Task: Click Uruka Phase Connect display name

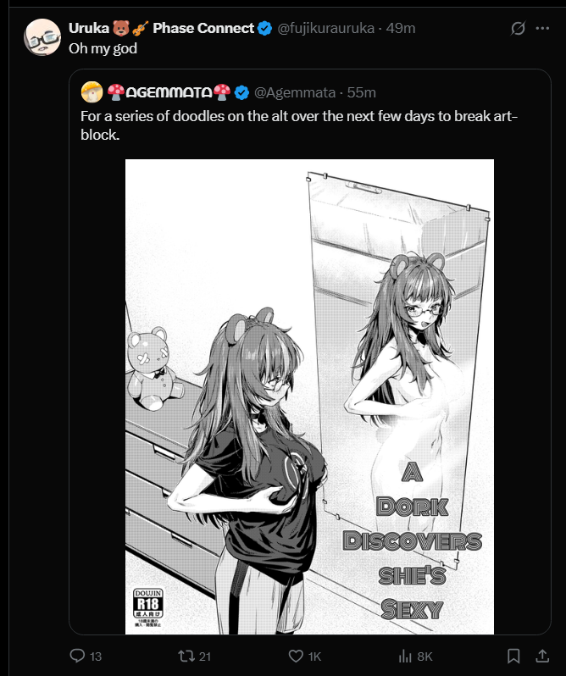Action: click(x=161, y=28)
